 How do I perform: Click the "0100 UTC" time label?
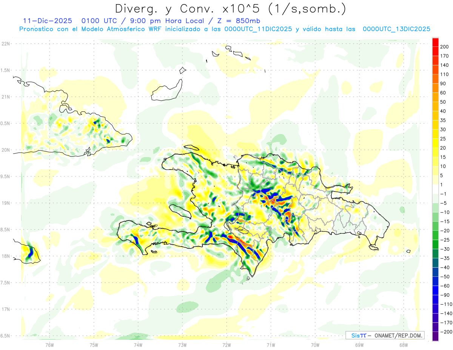pos(99,21)
